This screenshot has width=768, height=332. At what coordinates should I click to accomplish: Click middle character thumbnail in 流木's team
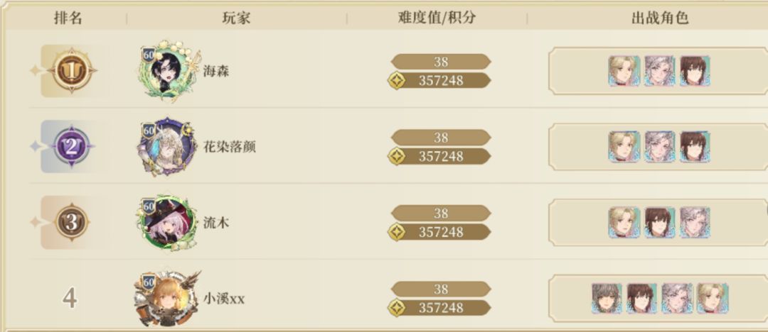659,222
